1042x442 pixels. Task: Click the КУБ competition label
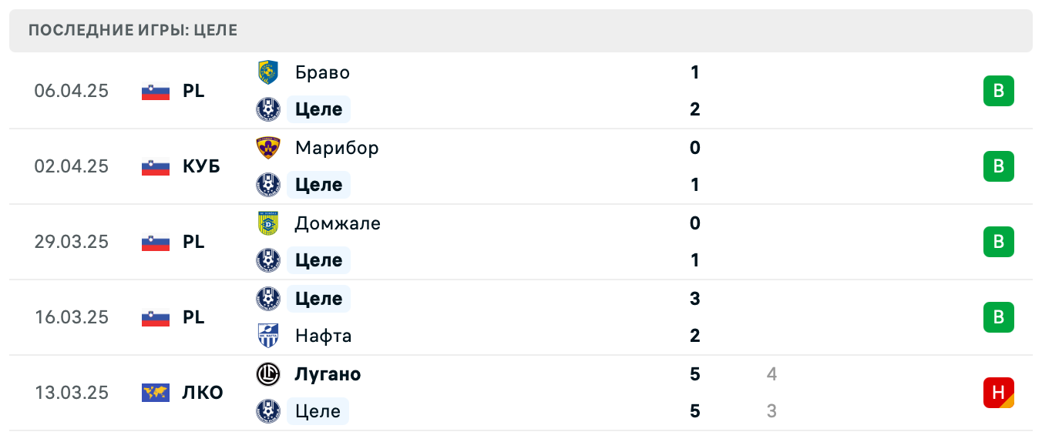pyautogui.click(x=201, y=166)
